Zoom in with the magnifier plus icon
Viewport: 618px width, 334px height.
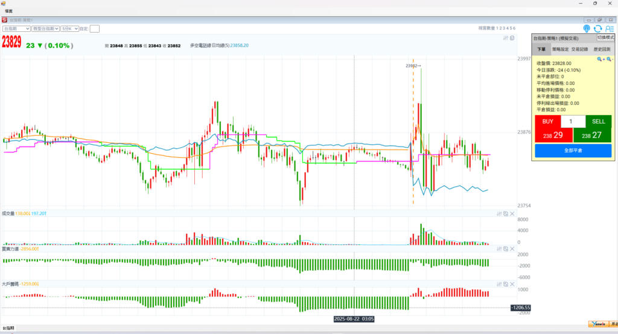tap(600, 59)
